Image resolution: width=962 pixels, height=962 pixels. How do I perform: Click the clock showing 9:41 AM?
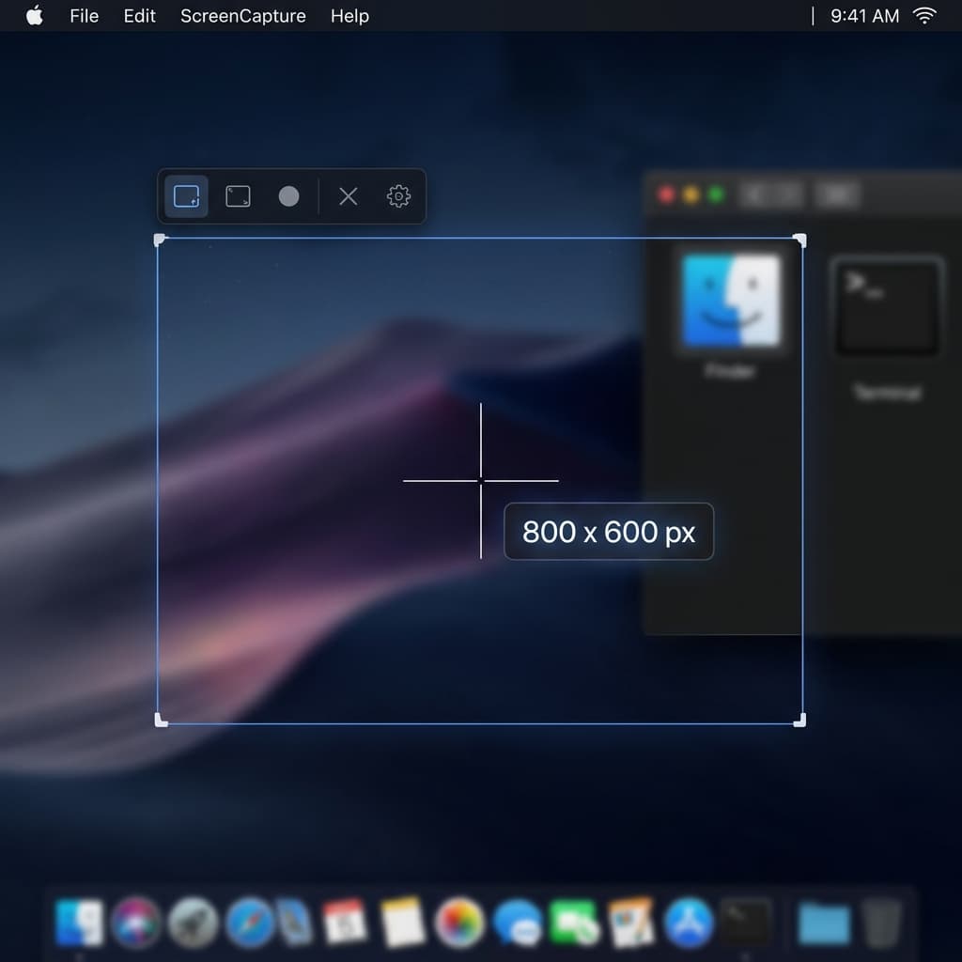tap(863, 15)
